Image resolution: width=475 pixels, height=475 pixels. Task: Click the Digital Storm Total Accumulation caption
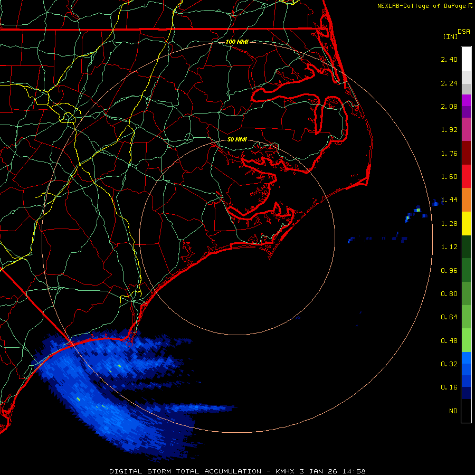[x=237, y=471]
